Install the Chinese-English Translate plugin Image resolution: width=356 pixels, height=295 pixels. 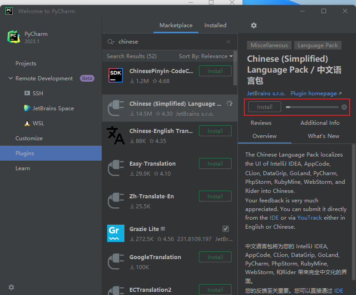click(215, 131)
